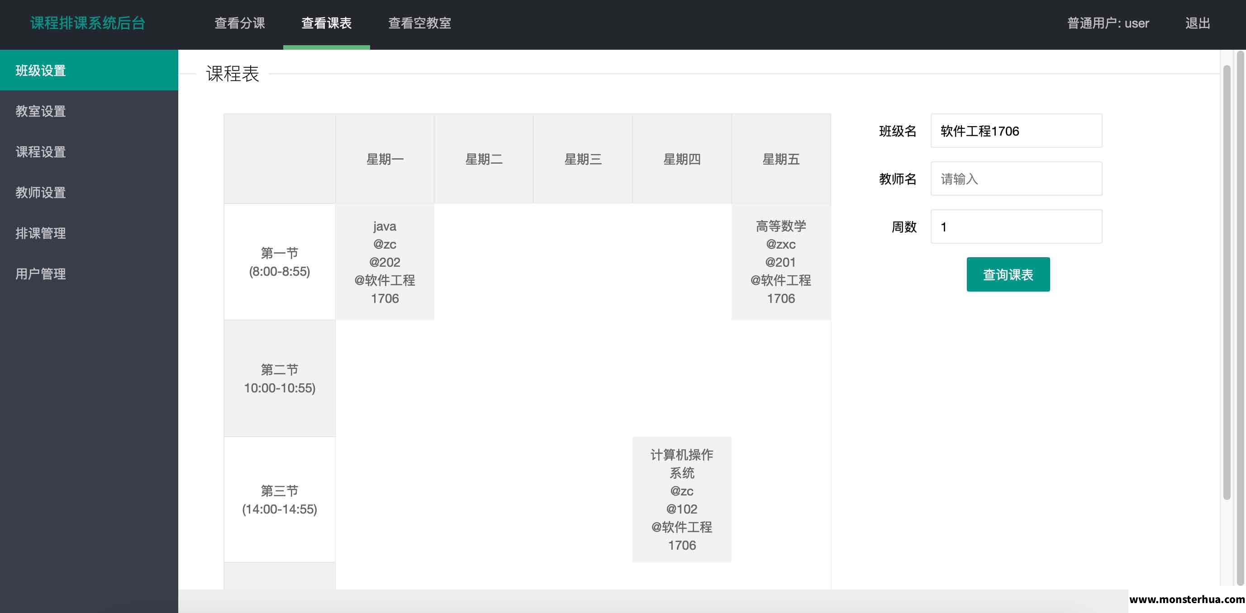This screenshot has width=1246, height=613.
Task: Click 退出 to log out
Action: click(x=1198, y=23)
